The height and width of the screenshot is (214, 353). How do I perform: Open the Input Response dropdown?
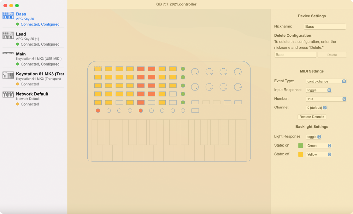pyautogui.click(x=319, y=90)
